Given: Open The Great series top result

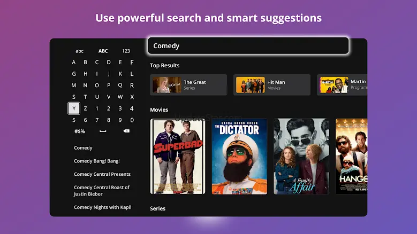Looking at the screenshot, I should coord(188,85).
